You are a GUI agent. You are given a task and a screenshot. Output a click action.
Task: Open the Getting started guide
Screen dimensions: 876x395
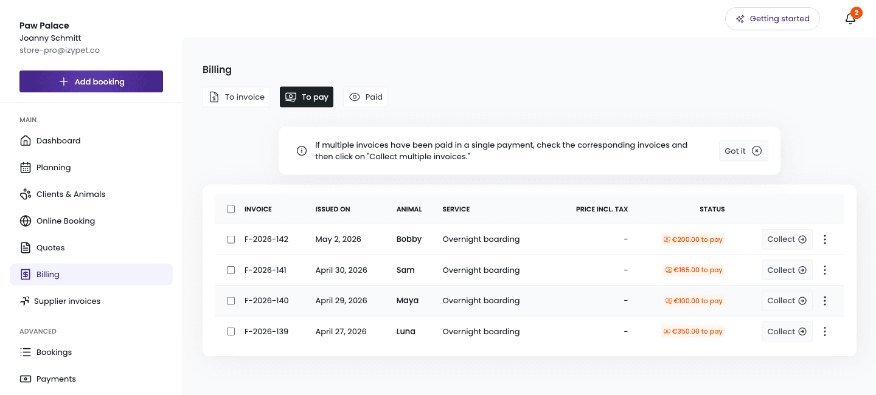(x=773, y=19)
